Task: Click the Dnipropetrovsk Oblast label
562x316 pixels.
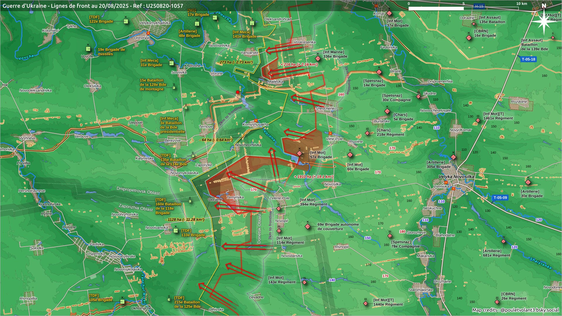Action: [138, 191]
